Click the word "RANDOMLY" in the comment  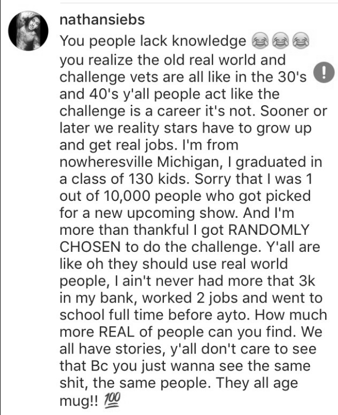coord(269,230)
